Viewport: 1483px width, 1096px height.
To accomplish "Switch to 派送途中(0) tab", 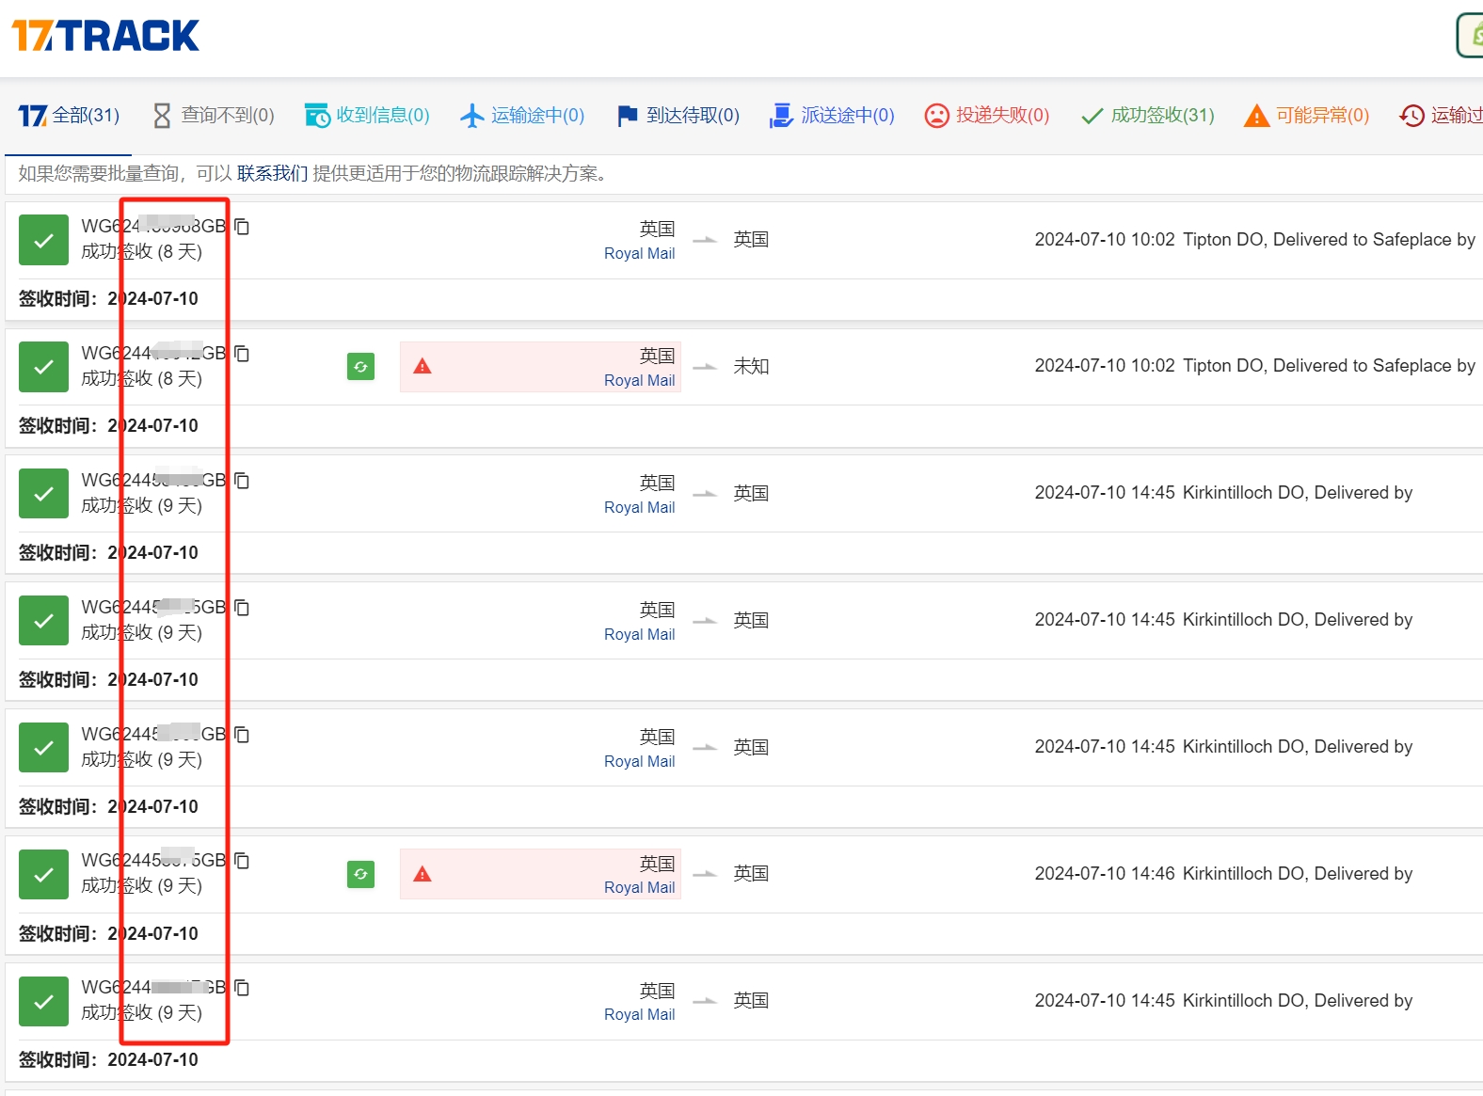I will pyautogui.click(x=832, y=116).
